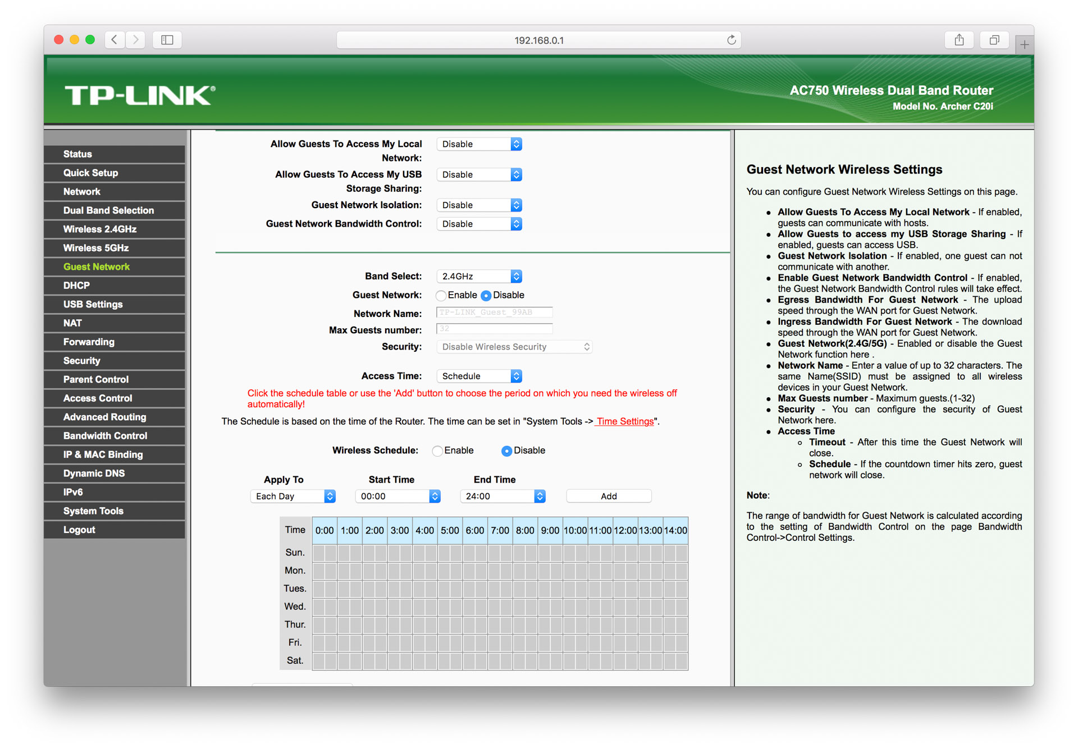1078x749 pixels.
Task: Click the Max Guests number field
Action: 494,329
